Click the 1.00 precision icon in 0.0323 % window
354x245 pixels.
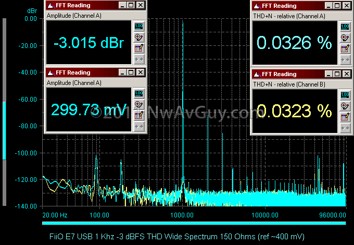(345, 95)
